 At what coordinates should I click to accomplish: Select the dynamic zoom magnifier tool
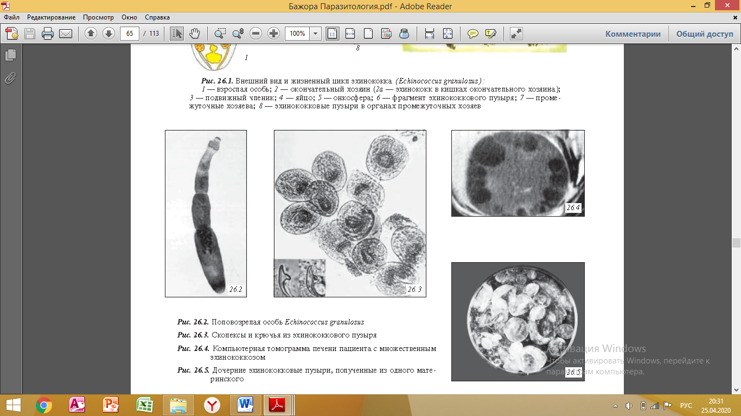(x=238, y=34)
